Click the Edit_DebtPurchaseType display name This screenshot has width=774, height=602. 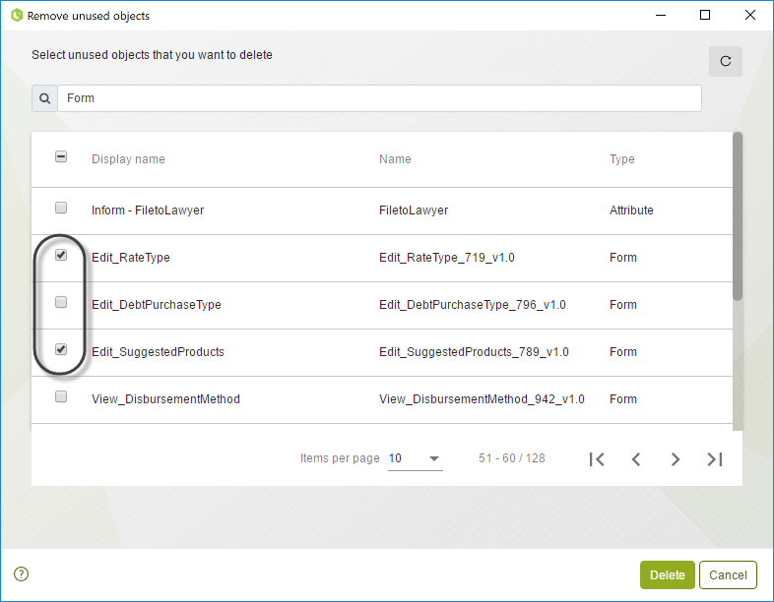point(157,305)
